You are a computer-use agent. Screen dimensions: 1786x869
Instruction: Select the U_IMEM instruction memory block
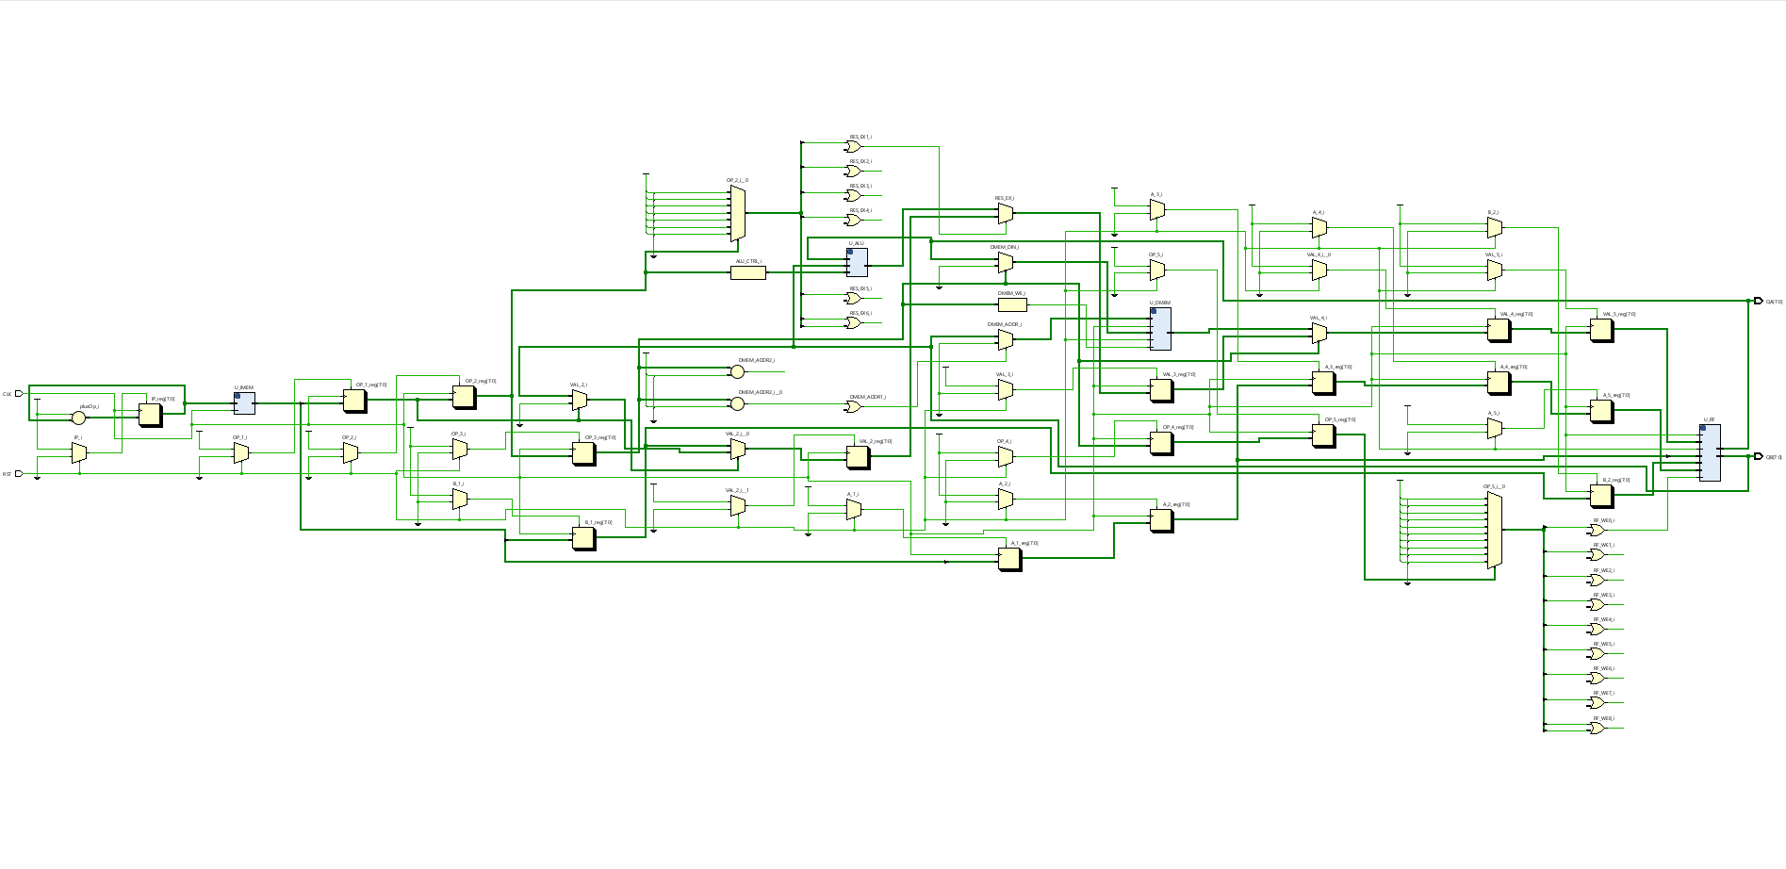tap(244, 403)
